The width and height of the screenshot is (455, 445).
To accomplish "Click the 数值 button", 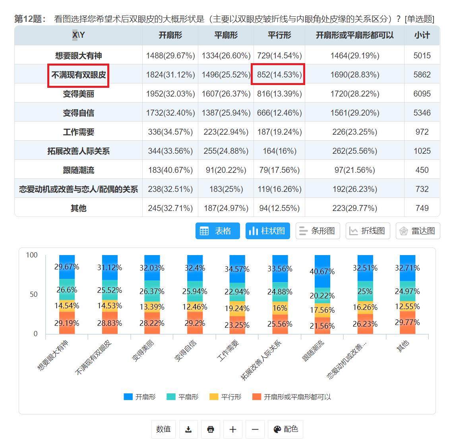I will click(163, 430).
